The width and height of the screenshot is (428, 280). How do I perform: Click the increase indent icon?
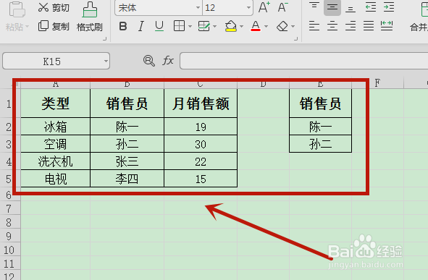(x=388, y=7)
